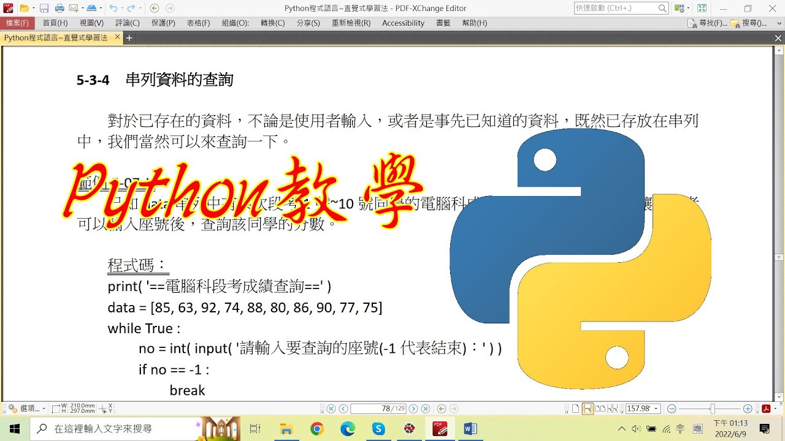Open the 轉換(C) Convert tab
This screenshot has width=785, height=441.
click(273, 23)
